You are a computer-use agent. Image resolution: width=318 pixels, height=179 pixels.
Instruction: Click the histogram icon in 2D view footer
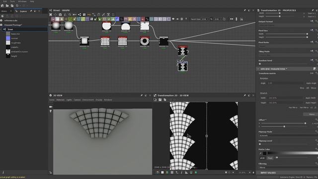coord(186,173)
